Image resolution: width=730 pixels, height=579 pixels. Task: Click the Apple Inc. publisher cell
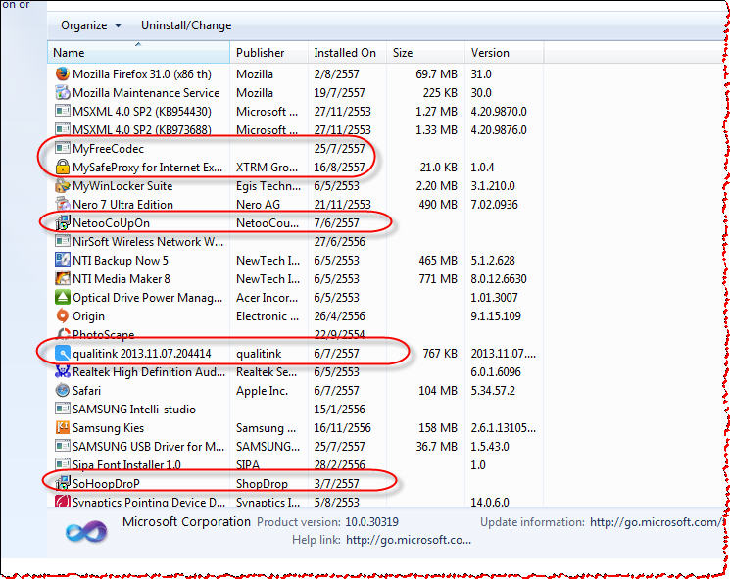coord(262,391)
